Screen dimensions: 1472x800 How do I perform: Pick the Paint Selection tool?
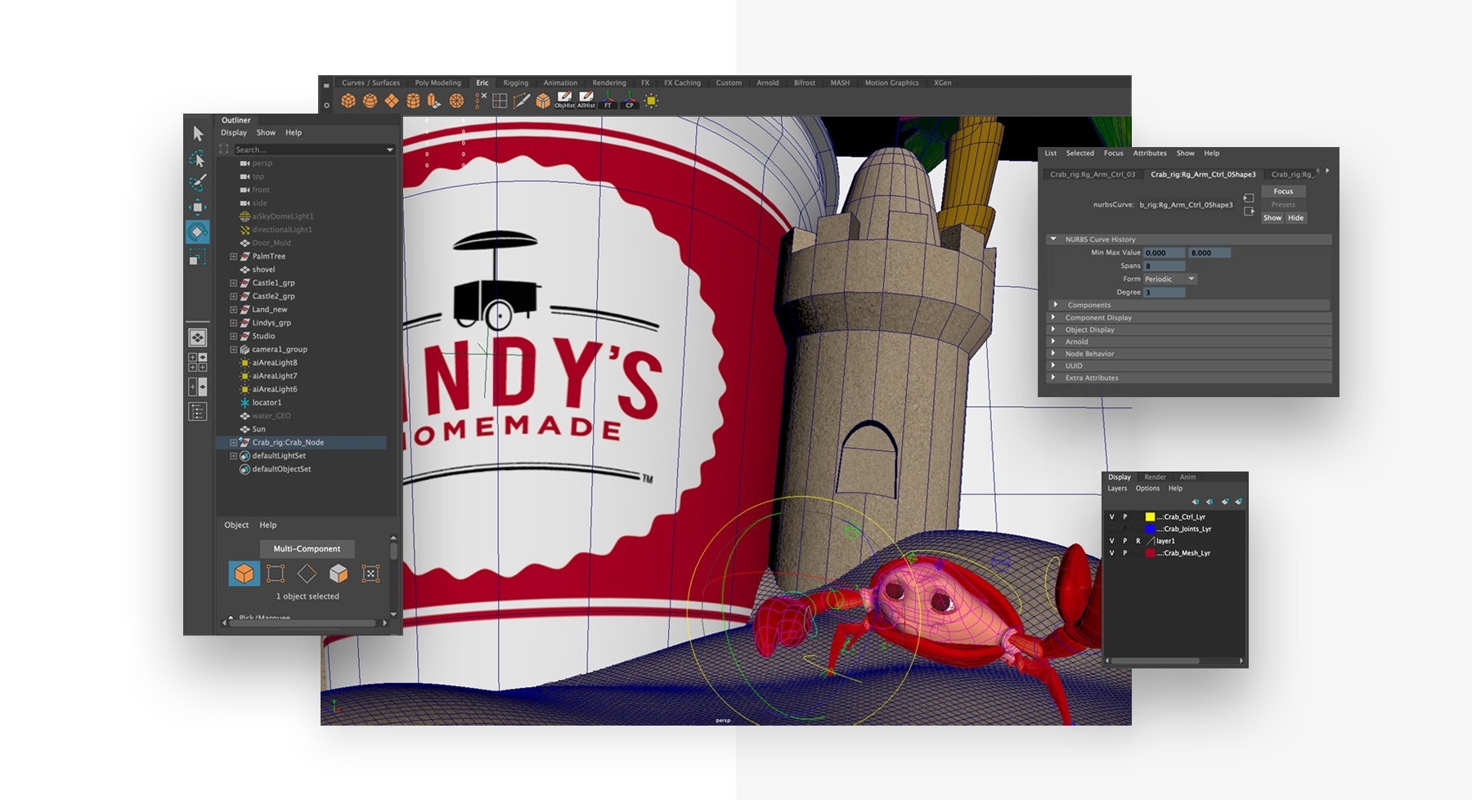(x=197, y=182)
